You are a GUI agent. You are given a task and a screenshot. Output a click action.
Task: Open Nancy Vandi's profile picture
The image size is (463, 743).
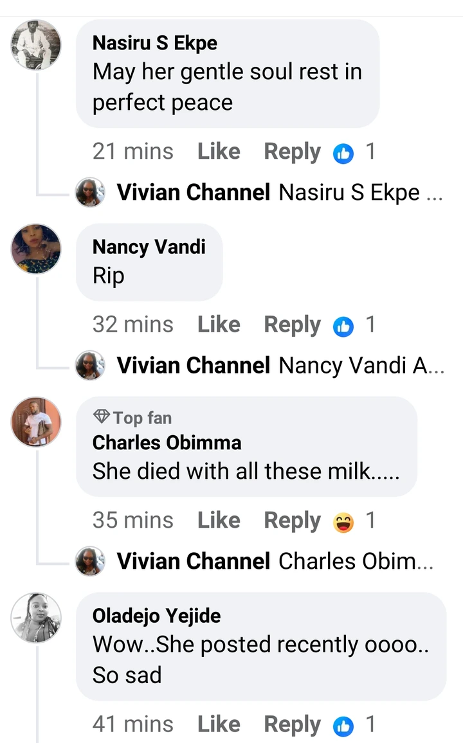(x=37, y=248)
